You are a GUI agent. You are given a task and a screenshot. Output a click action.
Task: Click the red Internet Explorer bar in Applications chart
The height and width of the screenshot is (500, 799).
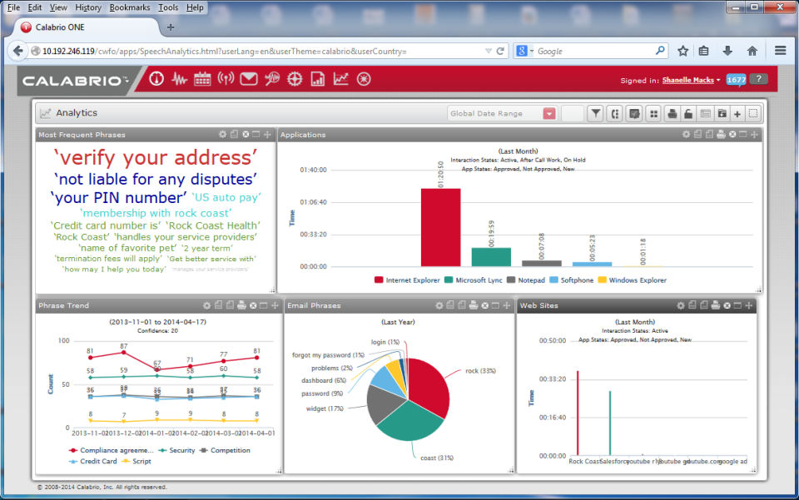(x=440, y=227)
